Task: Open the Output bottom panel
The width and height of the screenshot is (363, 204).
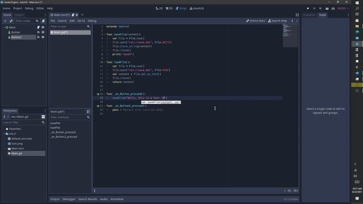Action: [55, 199]
